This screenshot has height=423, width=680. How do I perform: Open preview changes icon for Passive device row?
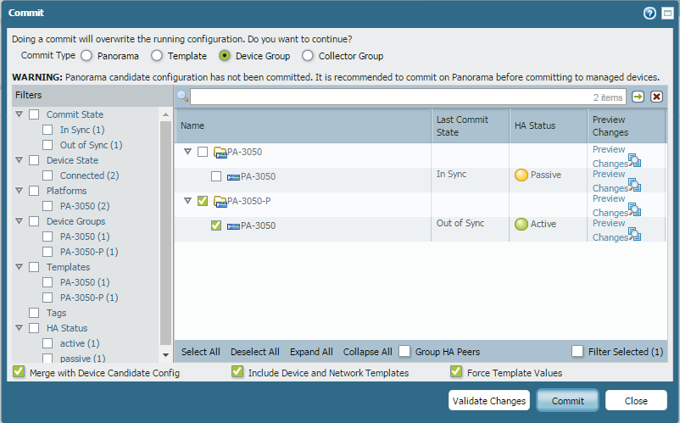(634, 185)
